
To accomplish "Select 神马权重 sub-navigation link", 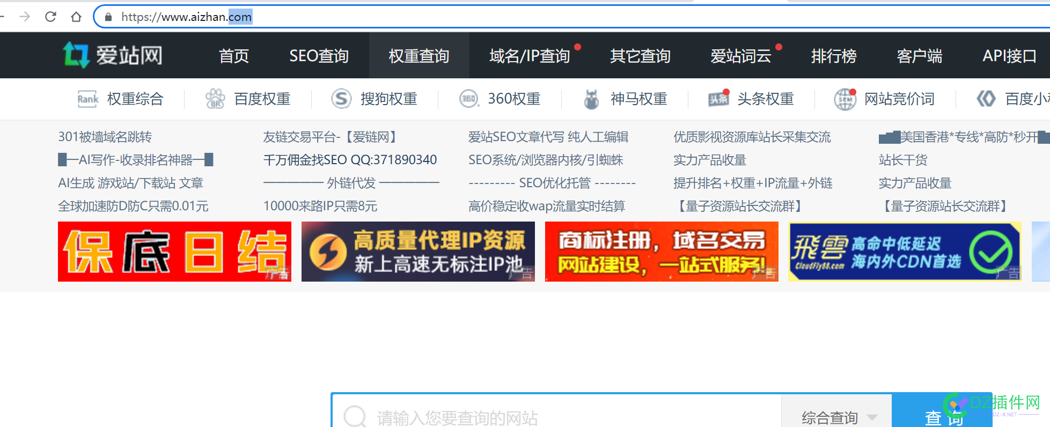I will [x=639, y=99].
